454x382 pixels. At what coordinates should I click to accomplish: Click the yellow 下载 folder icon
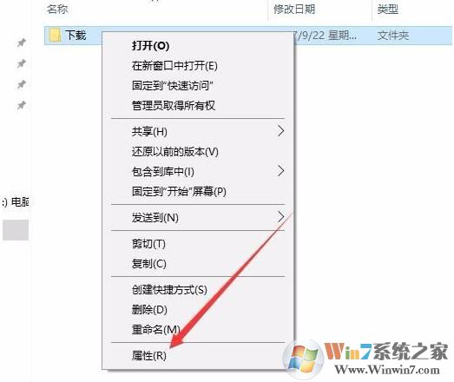55,35
